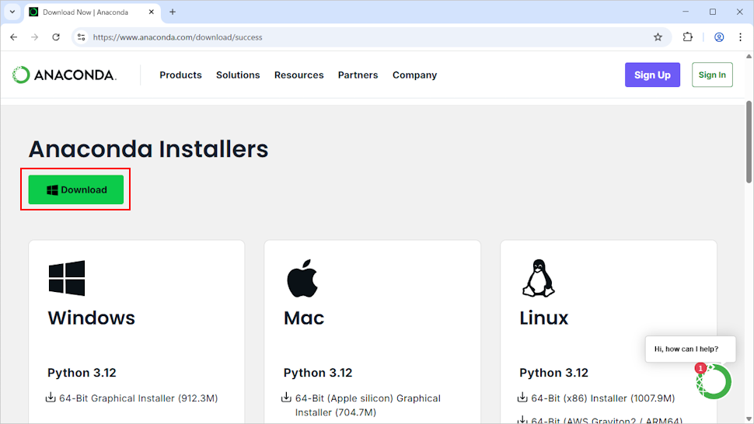The width and height of the screenshot is (754, 424).
Task: Open the Products menu
Action: pyautogui.click(x=181, y=75)
